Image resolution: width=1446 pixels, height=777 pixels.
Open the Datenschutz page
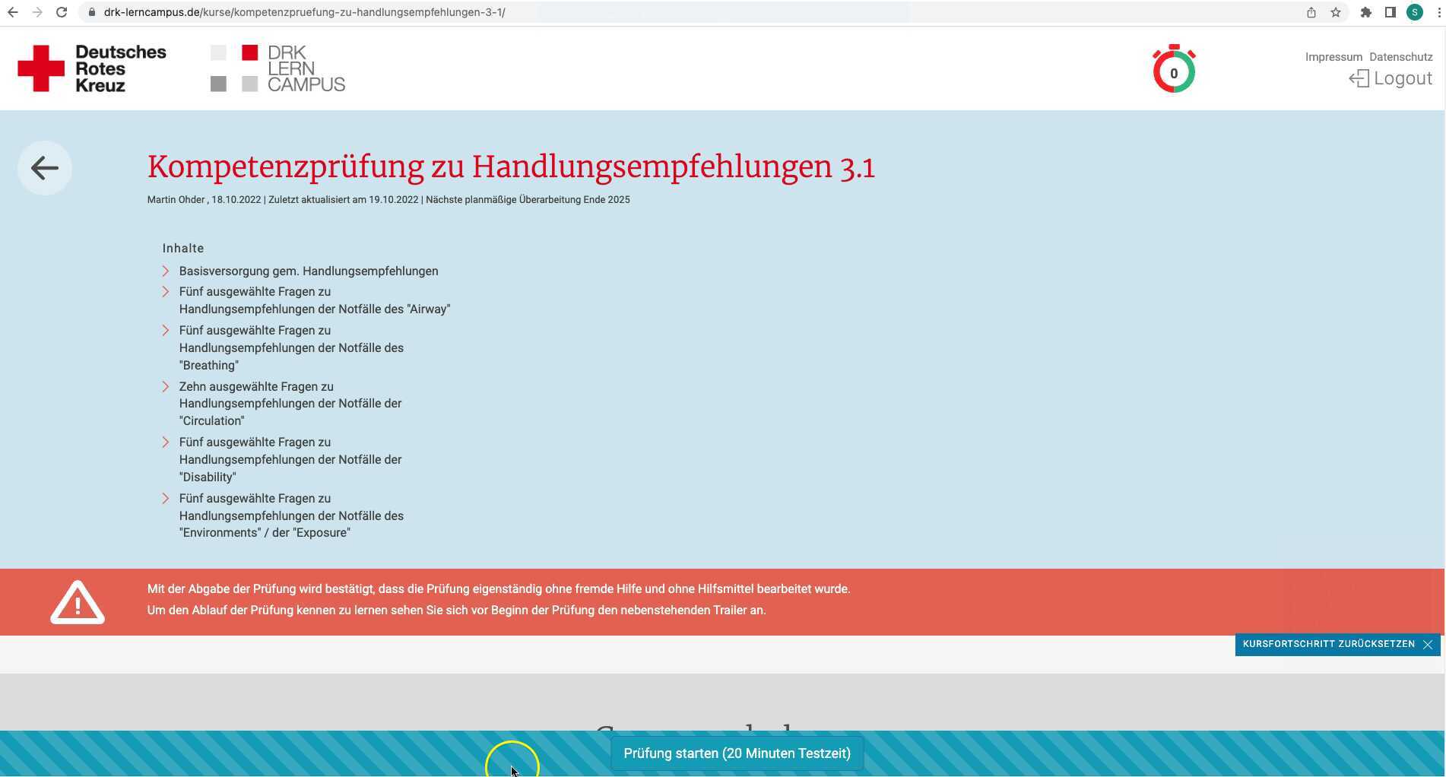(x=1401, y=56)
